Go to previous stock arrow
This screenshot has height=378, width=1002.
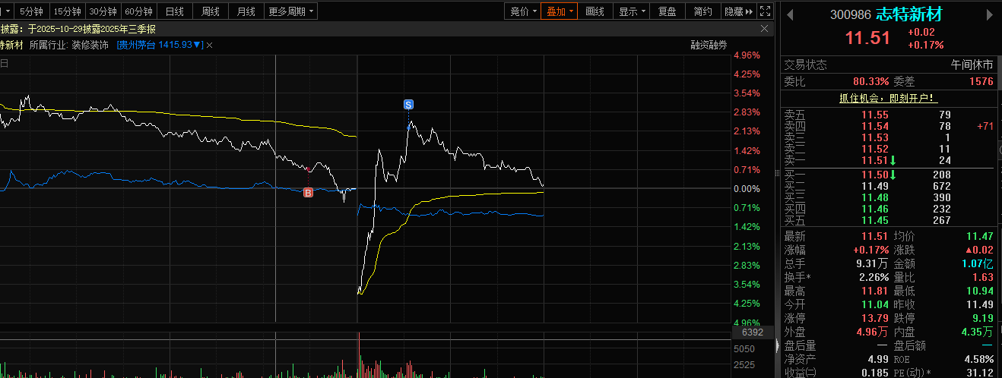coord(790,14)
